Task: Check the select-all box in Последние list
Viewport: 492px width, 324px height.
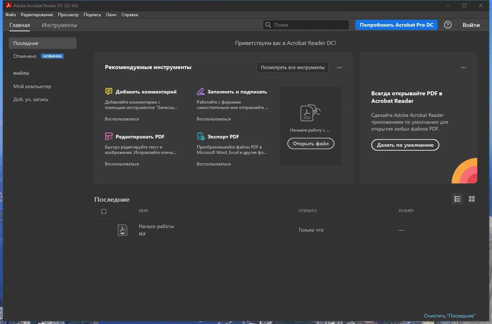Action: coord(104,211)
